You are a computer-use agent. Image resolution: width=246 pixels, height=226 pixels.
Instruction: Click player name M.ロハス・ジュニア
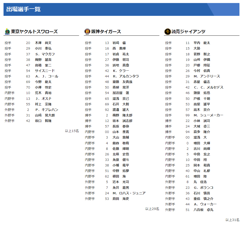[129, 193]
